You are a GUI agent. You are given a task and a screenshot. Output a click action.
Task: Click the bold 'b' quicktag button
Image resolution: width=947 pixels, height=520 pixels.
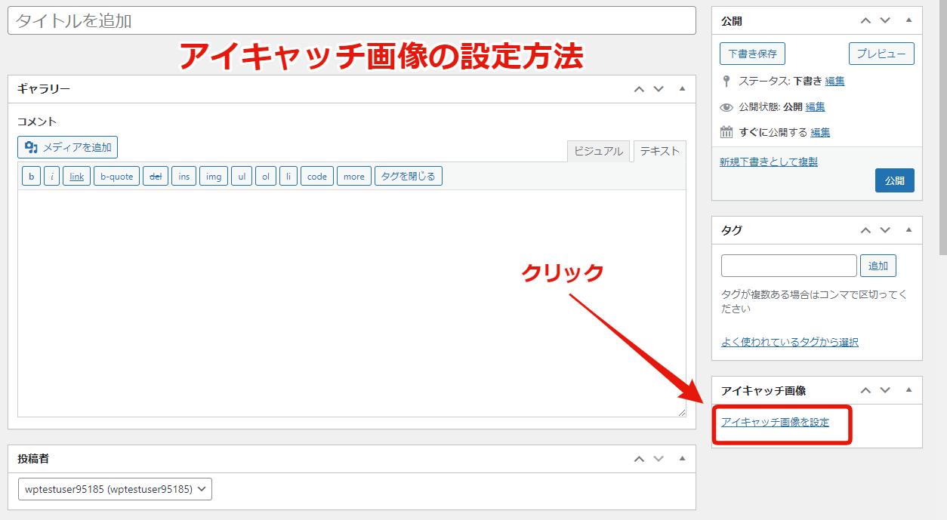[x=31, y=177]
